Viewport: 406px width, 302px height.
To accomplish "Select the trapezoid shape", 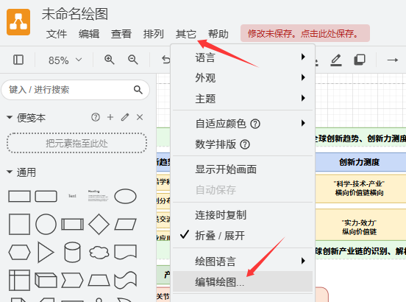I will point(99,280).
